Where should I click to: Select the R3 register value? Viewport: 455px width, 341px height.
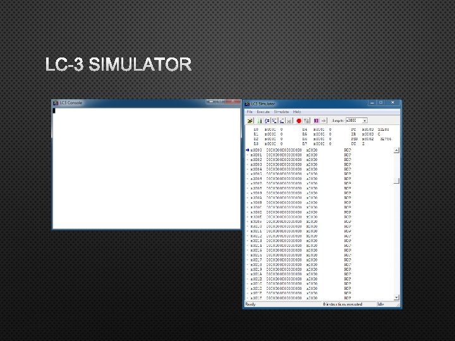point(270,143)
